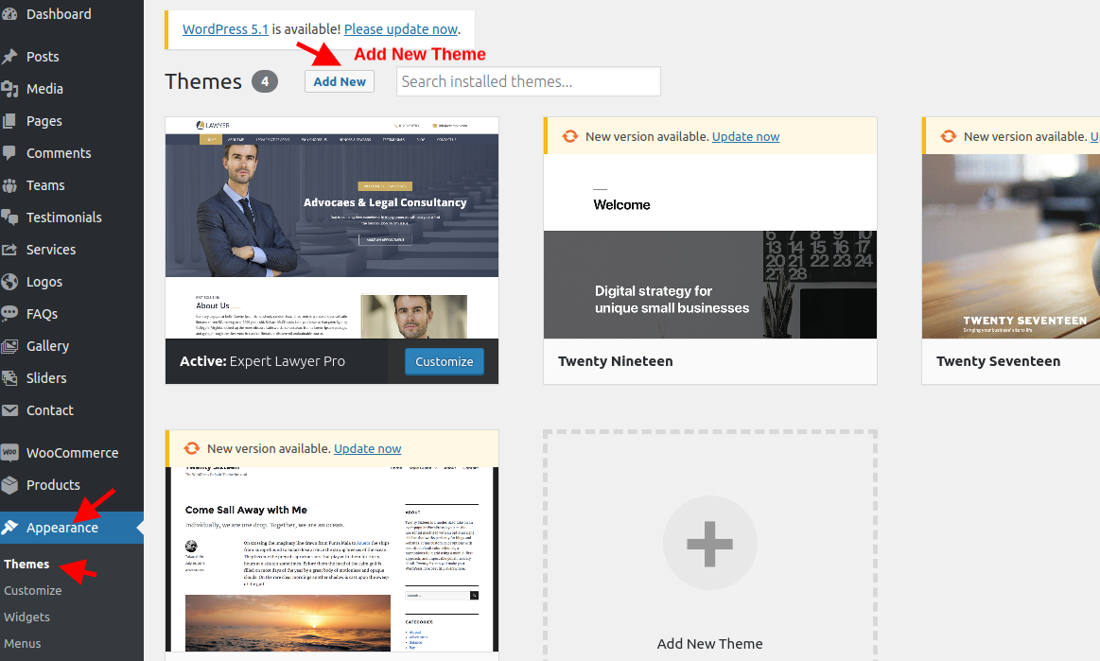Click the Contact envelope icon
This screenshot has width=1100, height=661.
click(9, 410)
